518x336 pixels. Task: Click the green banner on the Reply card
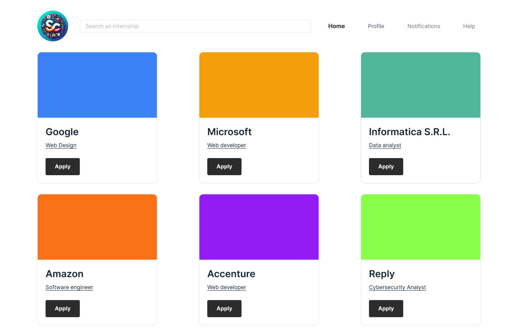[420, 227]
